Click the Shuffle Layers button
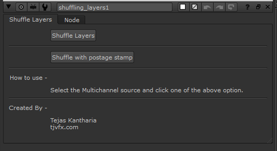 click(73, 35)
